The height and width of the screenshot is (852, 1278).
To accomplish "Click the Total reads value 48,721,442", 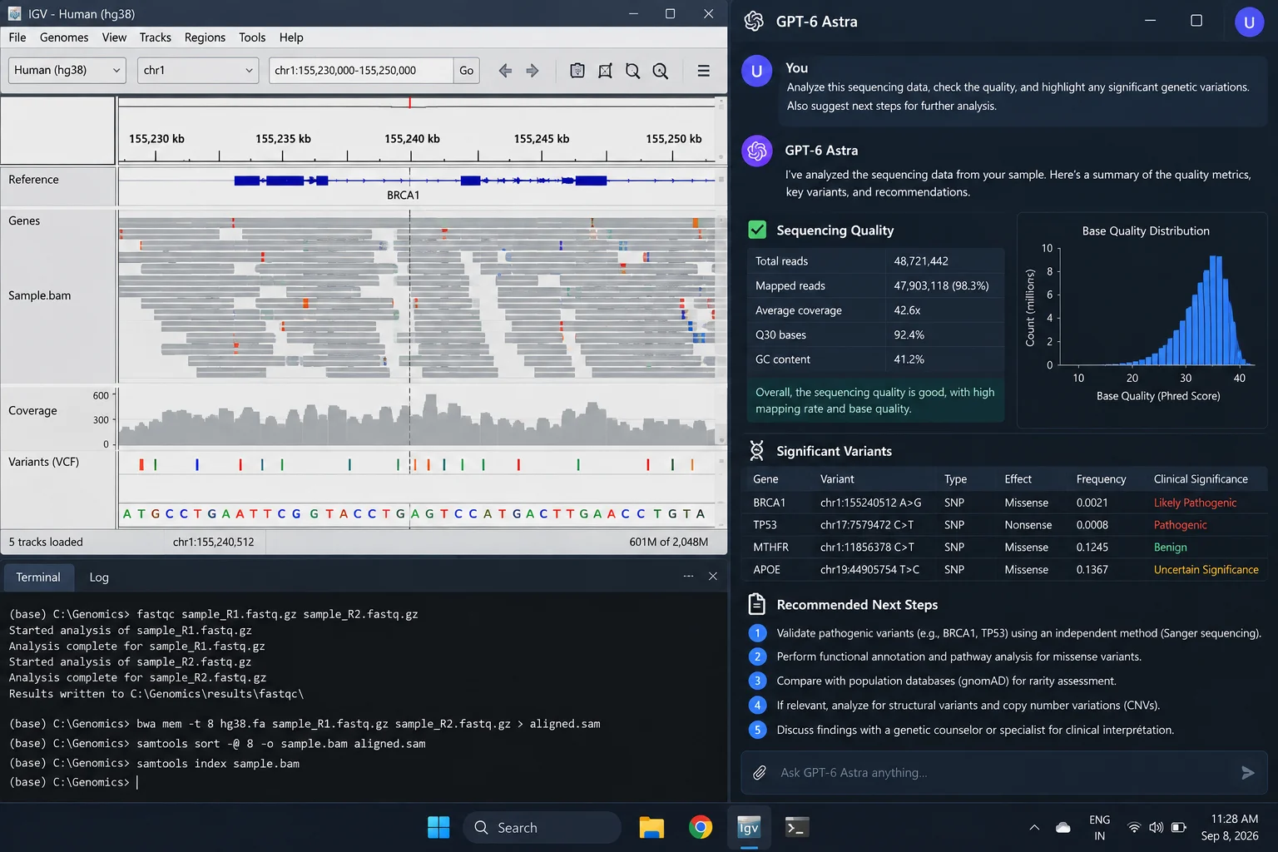I will coord(921,261).
